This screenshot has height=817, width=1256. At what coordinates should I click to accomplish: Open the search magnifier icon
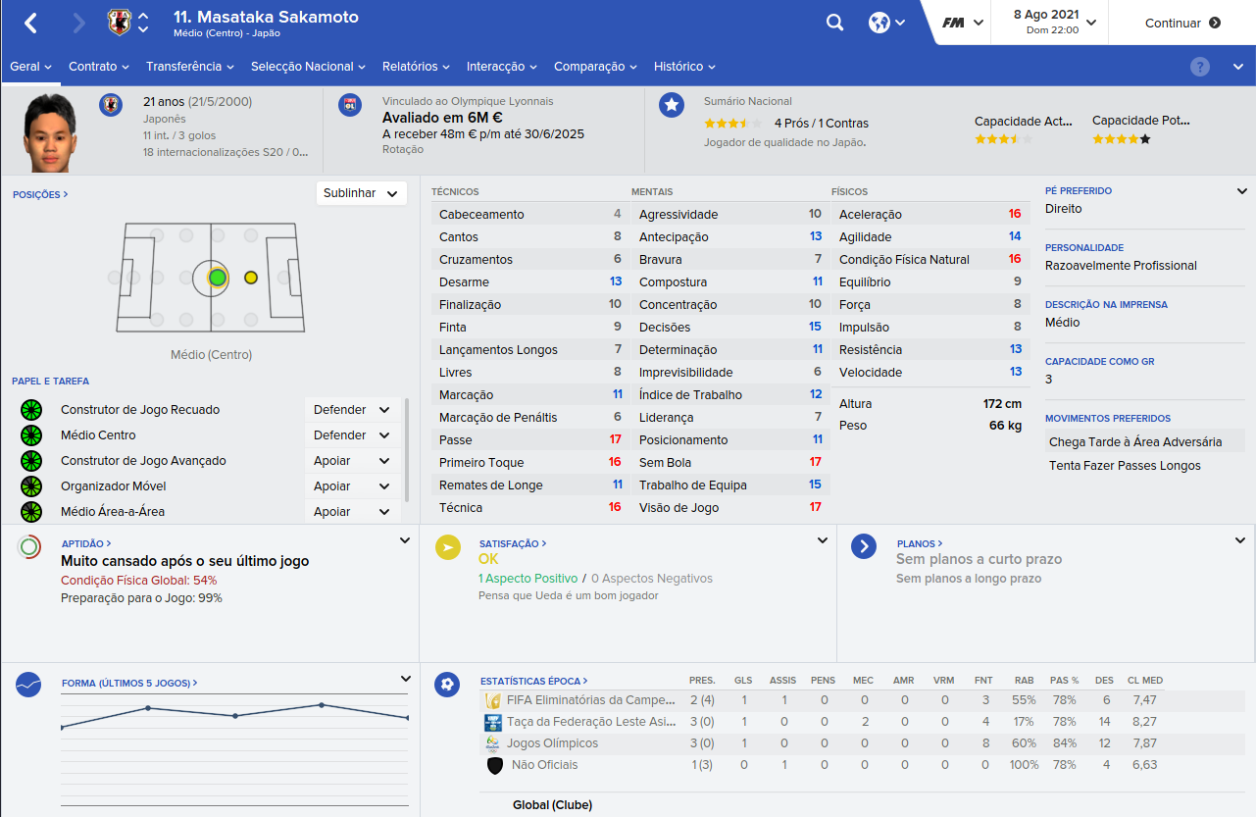pos(834,23)
